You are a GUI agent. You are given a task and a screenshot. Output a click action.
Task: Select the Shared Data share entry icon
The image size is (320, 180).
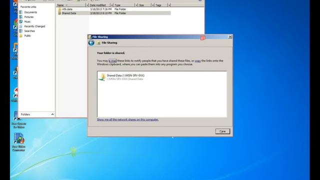[102, 77]
